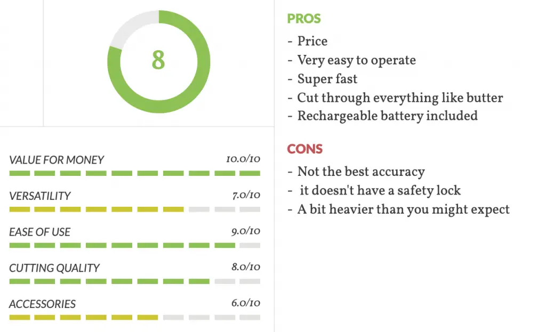The height and width of the screenshot is (332, 546).
Task: Click the 6.0/10 accessories score
Action: 246,303
